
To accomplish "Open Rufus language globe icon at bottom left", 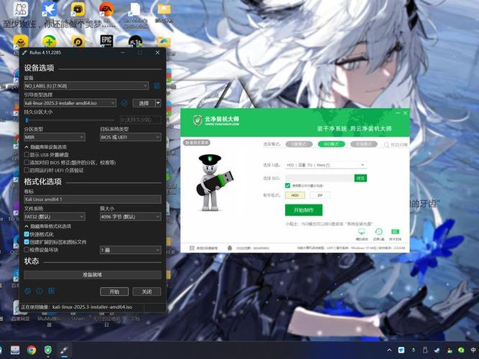I will coord(28,291).
